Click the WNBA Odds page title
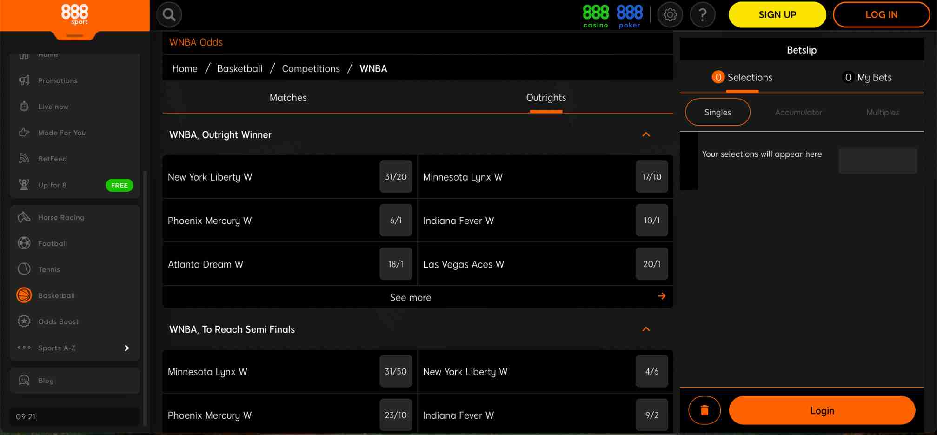The height and width of the screenshot is (435, 937). pos(196,42)
